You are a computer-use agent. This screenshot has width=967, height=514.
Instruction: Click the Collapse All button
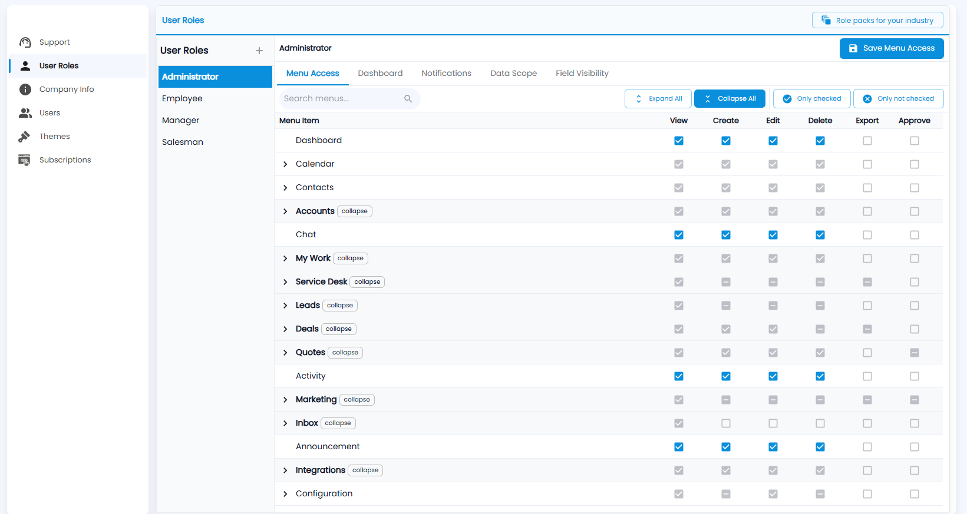[x=730, y=99]
